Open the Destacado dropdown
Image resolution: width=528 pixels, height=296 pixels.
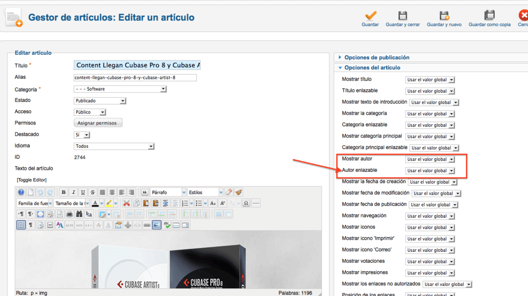pos(82,135)
